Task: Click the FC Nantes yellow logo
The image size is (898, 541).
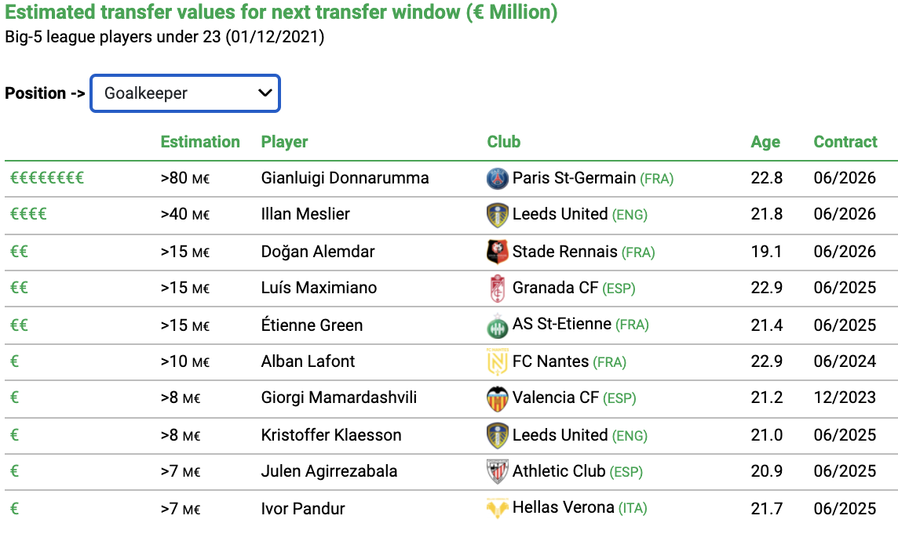Action: pyautogui.click(x=497, y=361)
